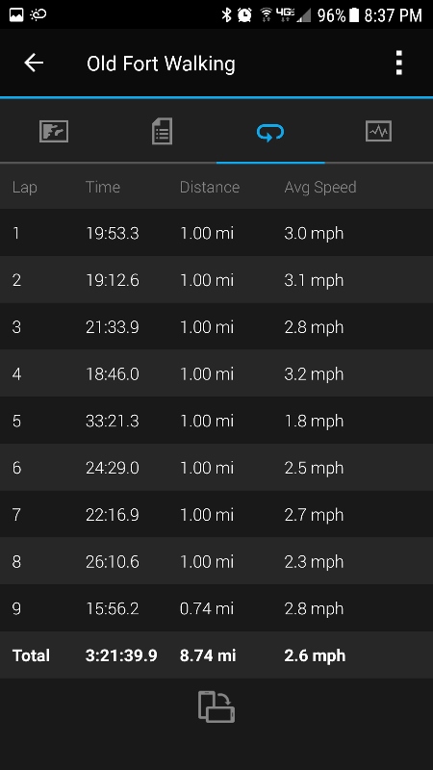
Task: Tap the back arrow beside Old Fort Walking
Action: point(34,63)
